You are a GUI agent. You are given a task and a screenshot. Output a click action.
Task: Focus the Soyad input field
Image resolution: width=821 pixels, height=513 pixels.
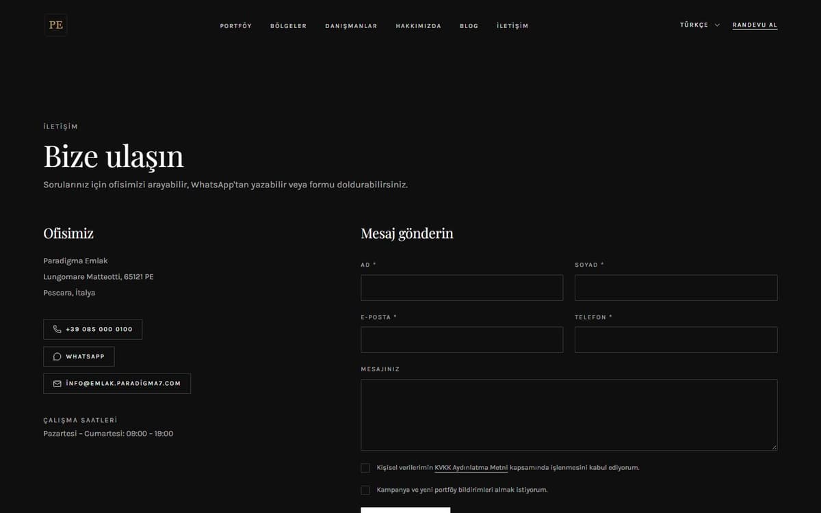click(x=676, y=288)
